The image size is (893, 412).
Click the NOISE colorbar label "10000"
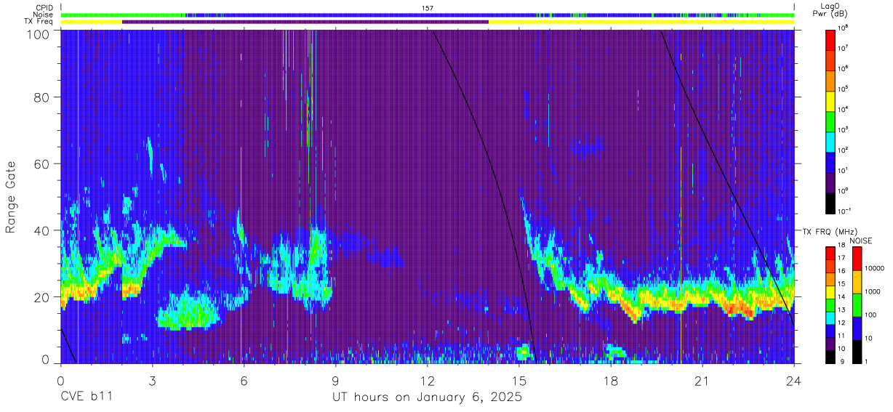876,269
